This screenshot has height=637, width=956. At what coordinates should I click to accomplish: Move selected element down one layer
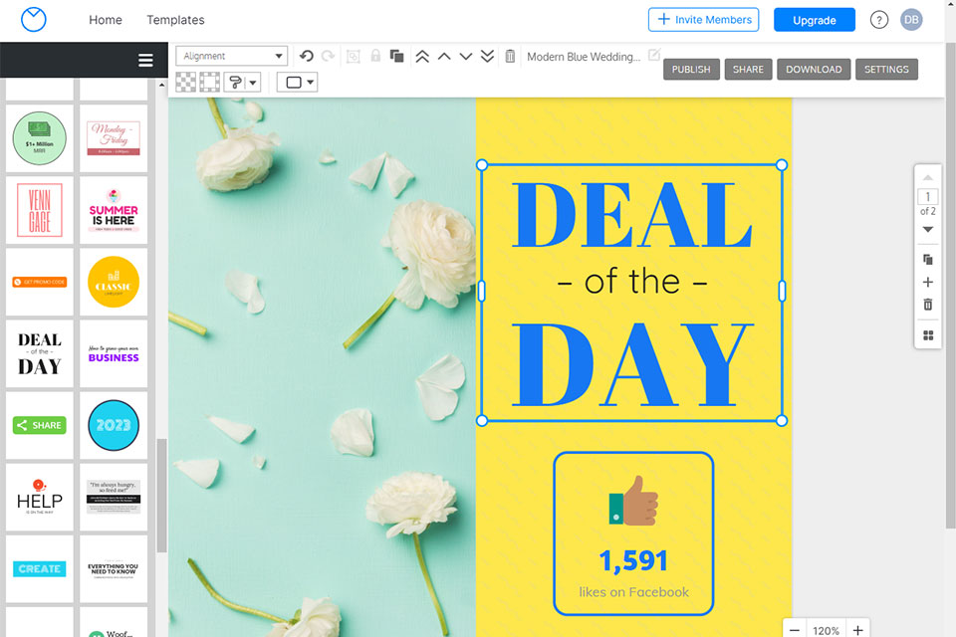coord(466,57)
